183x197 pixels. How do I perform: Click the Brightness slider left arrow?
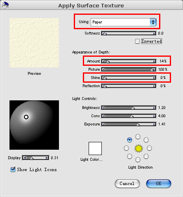(x=103, y=108)
